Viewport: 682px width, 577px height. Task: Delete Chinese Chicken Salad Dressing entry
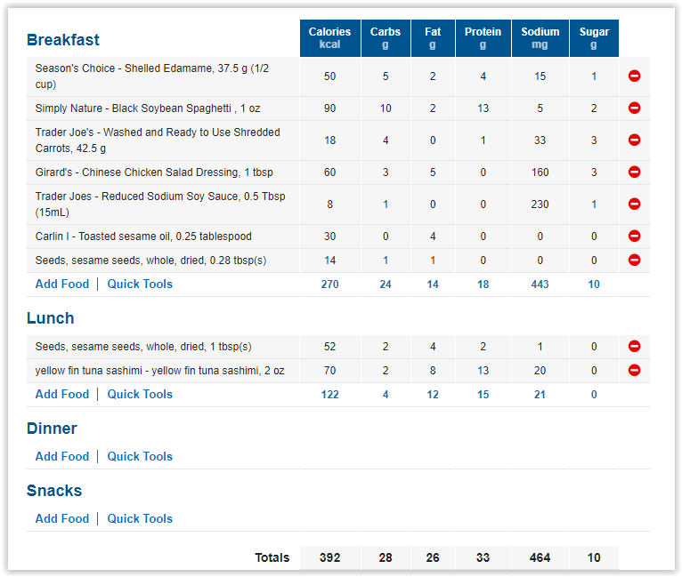pos(634,172)
